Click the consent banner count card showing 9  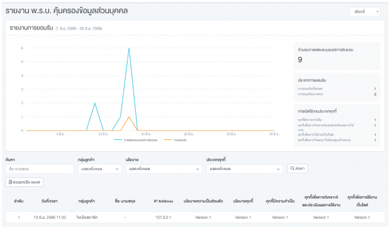click(x=337, y=56)
